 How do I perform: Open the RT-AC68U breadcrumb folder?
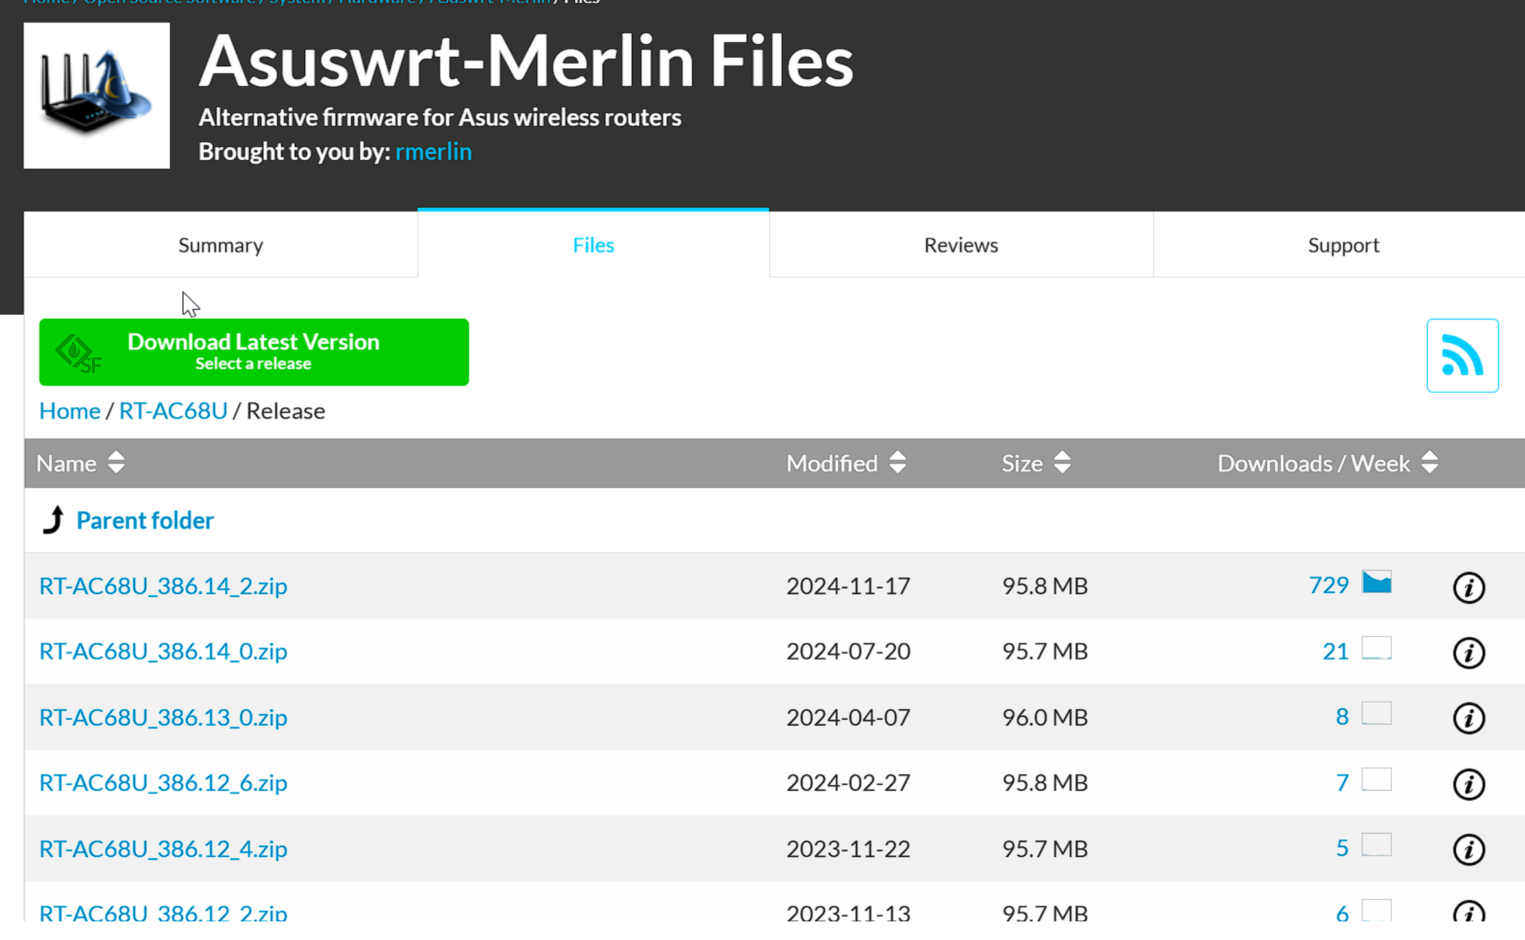pyautogui.click(x=173, y=411)
